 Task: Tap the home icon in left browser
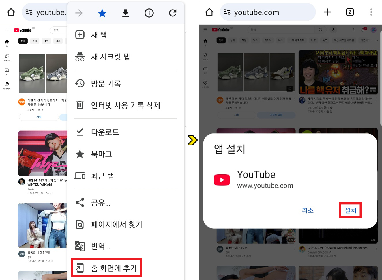(11, 12)
